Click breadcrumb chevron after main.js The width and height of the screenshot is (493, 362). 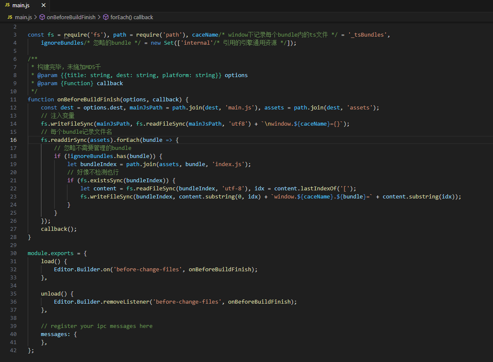click(x=35, y=17)
